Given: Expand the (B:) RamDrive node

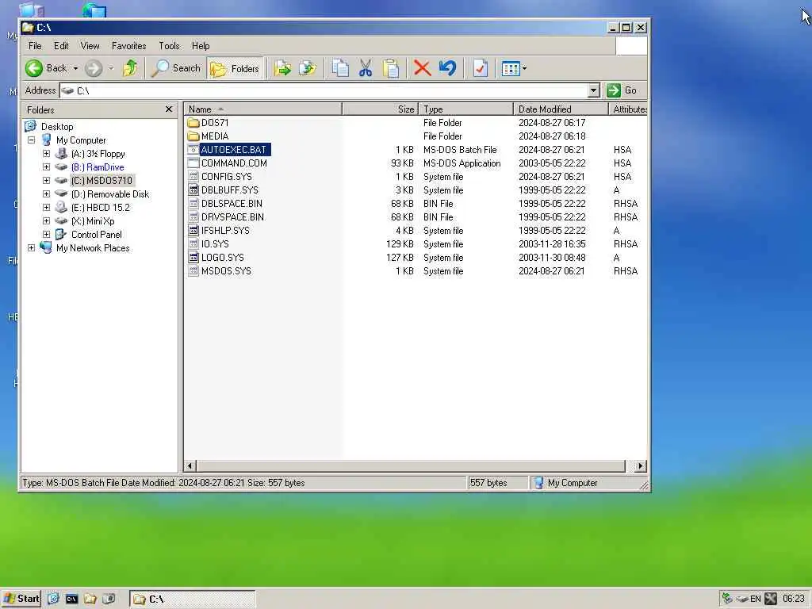Looking at the screenshot, I should click(46, 167).
